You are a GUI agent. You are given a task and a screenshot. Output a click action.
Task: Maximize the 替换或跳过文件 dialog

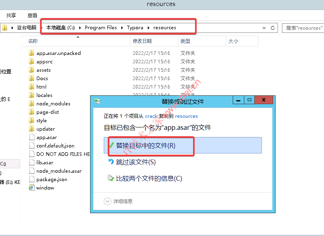250,100
